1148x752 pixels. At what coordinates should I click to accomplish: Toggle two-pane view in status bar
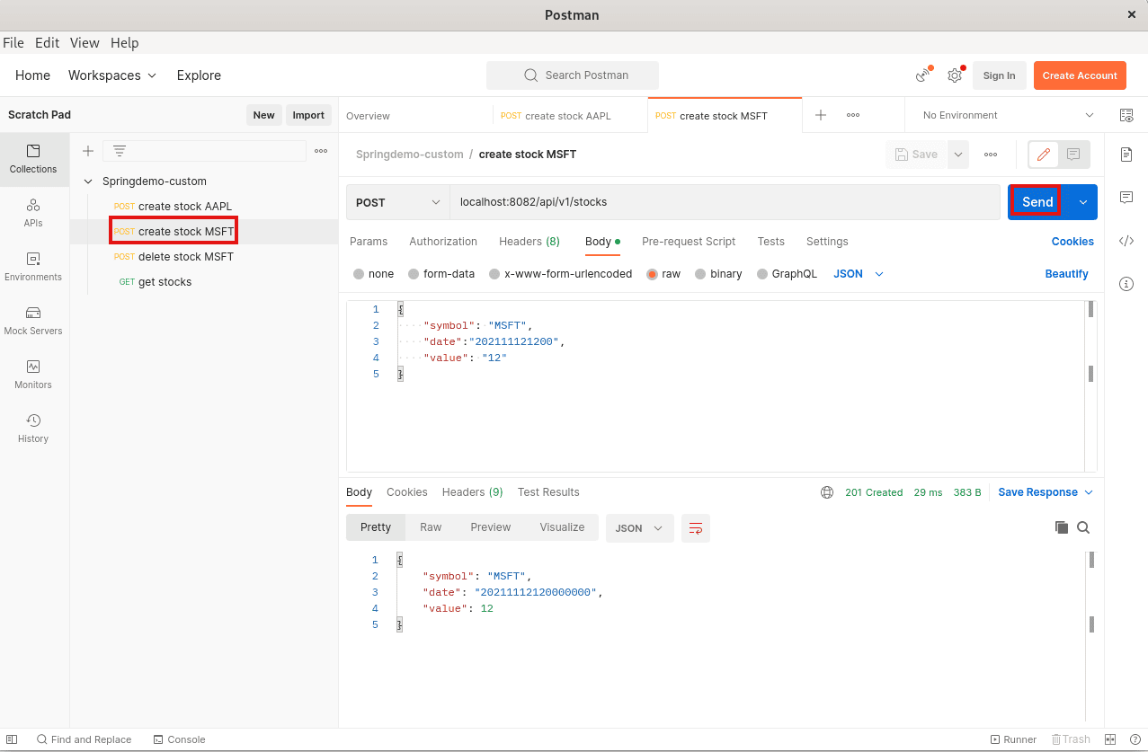[1110, 739]
